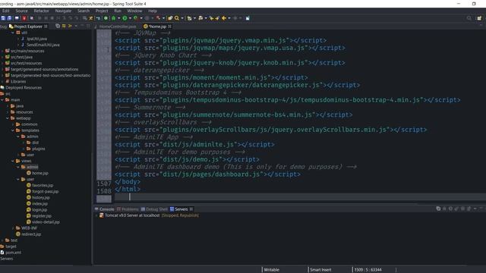Screen dimensions: 486x273
Task: Switch to the Debug Shell tab
Action: tap(154, 209)
